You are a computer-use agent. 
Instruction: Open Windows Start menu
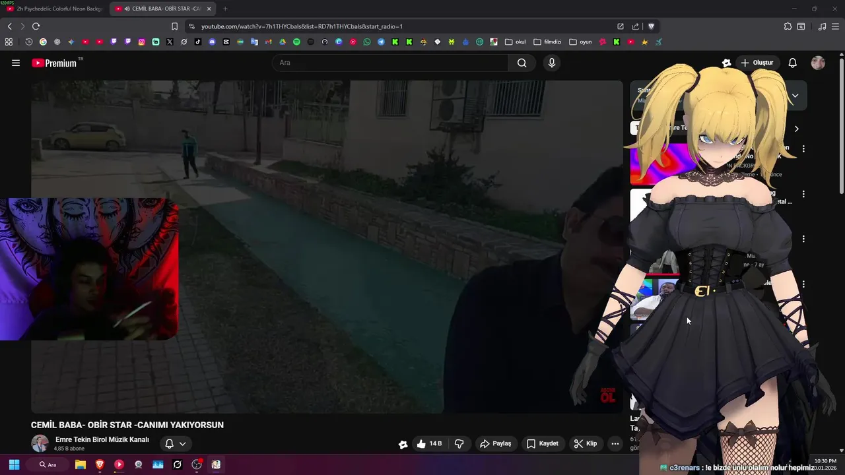point(14,464)
